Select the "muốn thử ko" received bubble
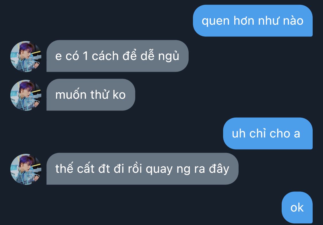323x225 pixels. pos(91,95)
